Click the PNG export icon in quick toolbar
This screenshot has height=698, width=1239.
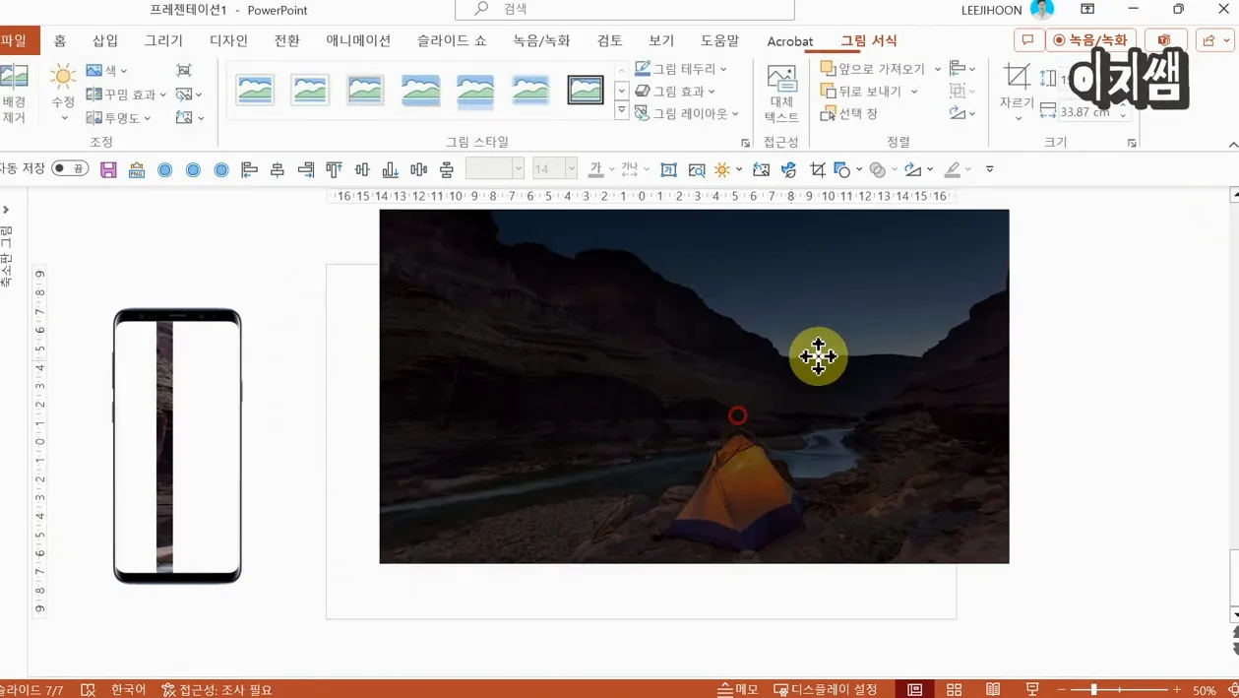pos(137,169)
